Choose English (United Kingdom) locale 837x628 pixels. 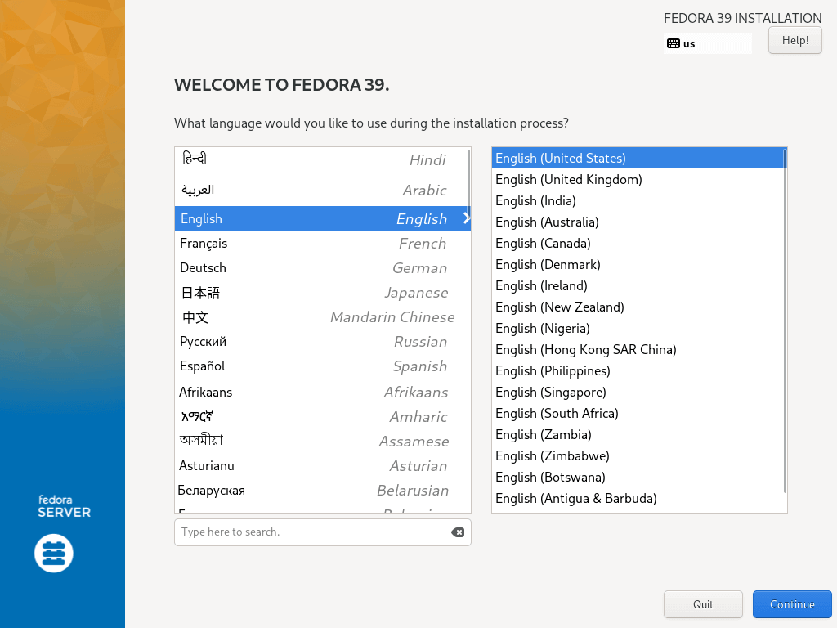[568, 180]
